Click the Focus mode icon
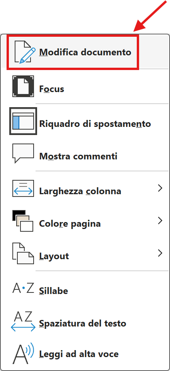This screenshot has width=170, height=371. (x=23, y=86)
